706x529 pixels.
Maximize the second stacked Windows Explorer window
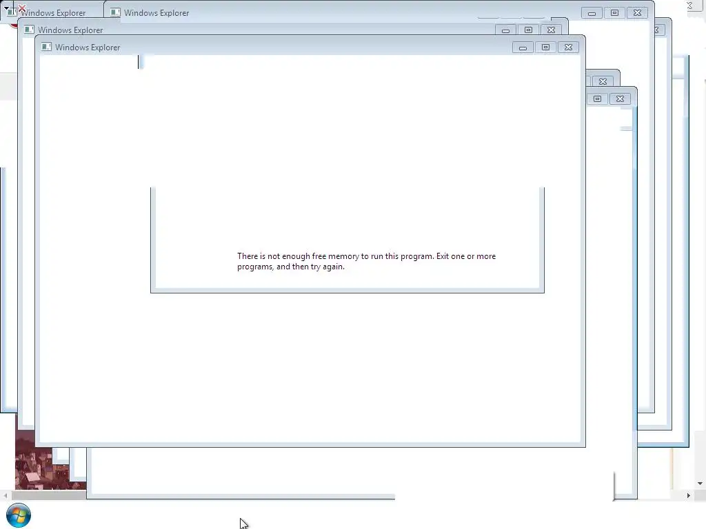point(529,30)
